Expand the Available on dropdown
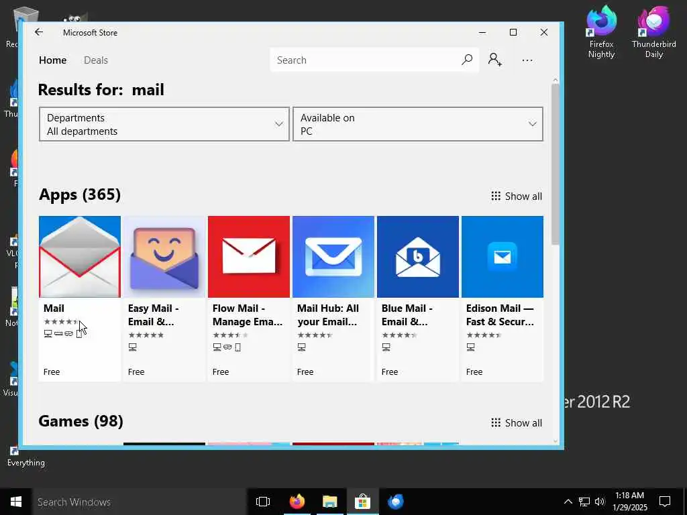 (418, 124)
